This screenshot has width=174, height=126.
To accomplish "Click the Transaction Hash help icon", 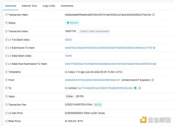I will coord(6,15).
